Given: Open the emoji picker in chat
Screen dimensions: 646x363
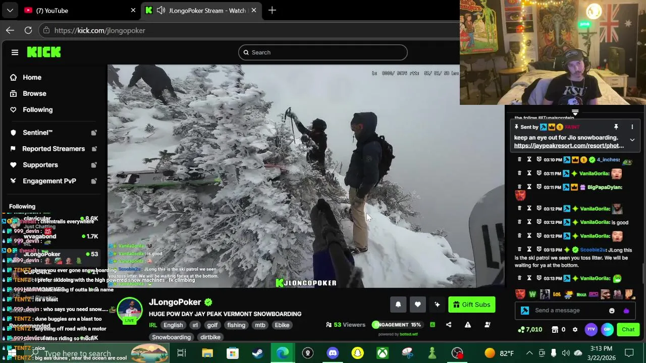Looking at the screenshot, I should click(612, 311).
